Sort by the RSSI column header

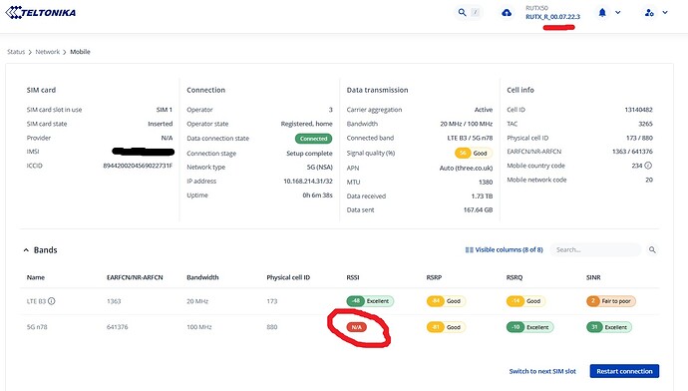tap(353, 277)
